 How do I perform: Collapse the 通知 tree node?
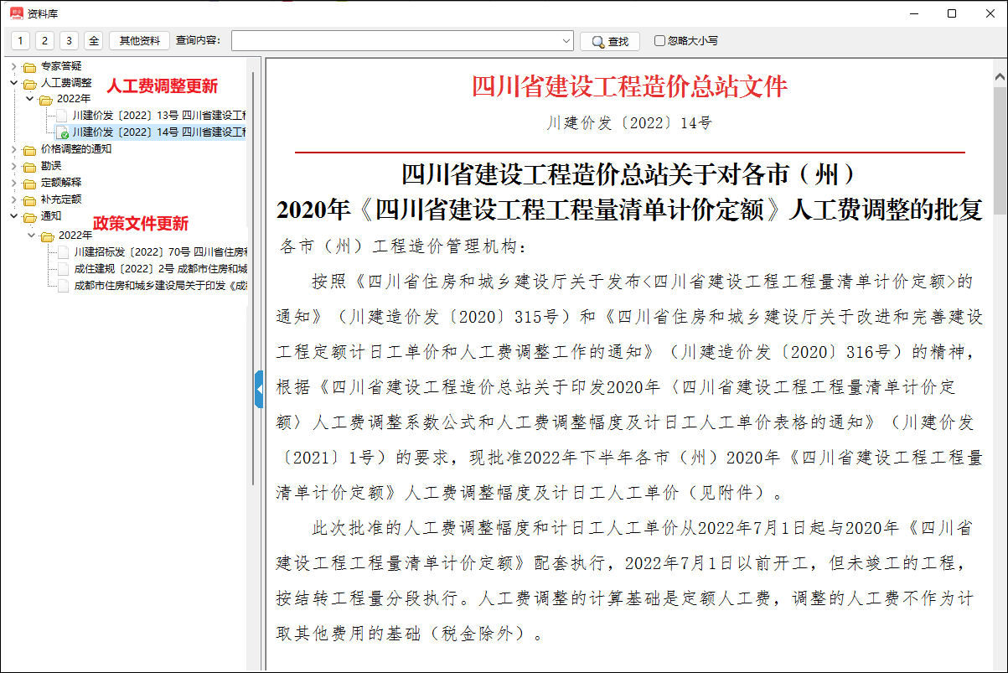pos(13,216)
